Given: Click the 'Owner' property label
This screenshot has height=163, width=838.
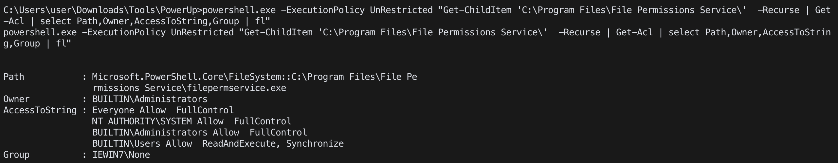Looking at the screenshot, I should pyautogui.click(x=16, y=99).
